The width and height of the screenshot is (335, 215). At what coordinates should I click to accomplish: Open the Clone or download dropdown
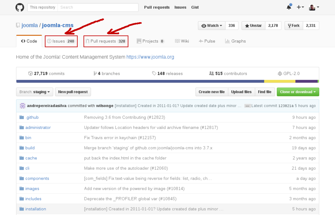[x=298, y=92]
